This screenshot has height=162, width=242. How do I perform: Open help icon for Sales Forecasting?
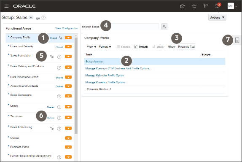coord(59,129)
